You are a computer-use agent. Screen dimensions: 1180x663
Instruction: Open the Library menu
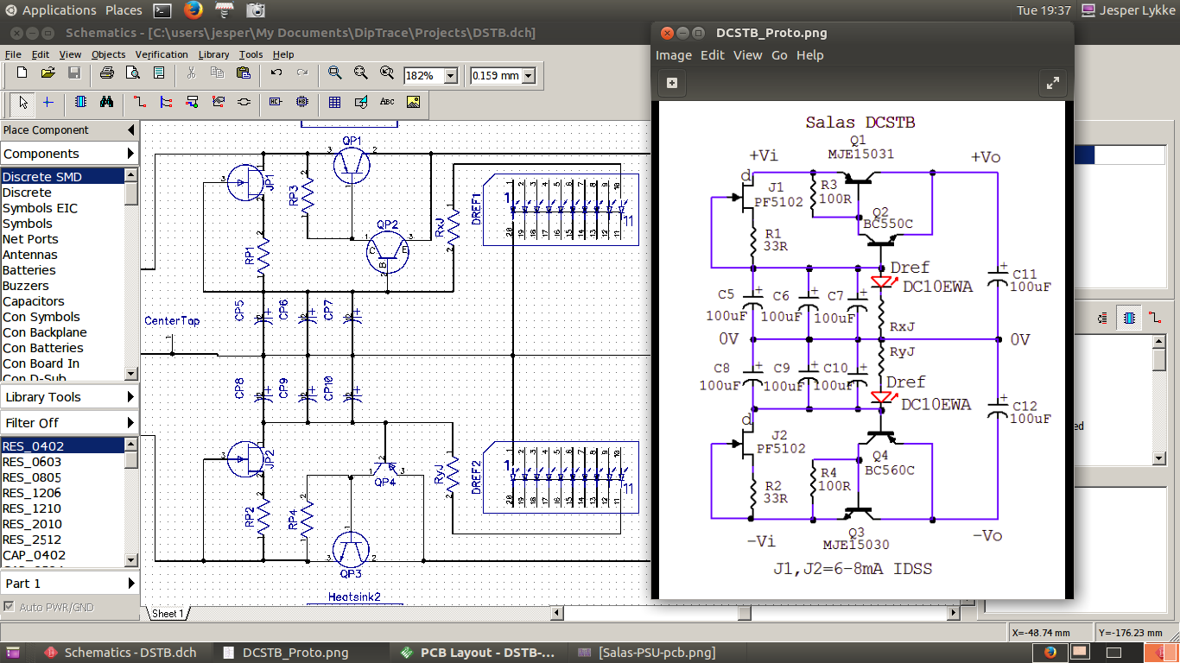click(213, 54)
